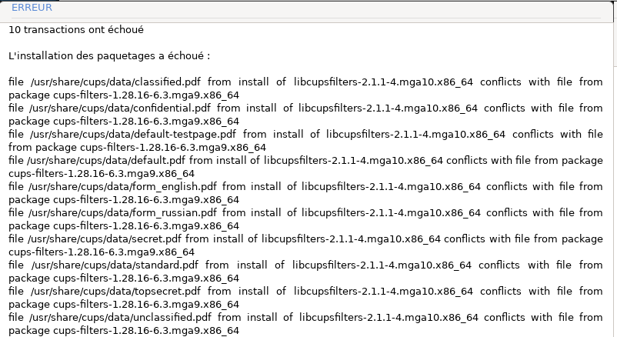Click the ERREUR title label
The width and height of the screenshot is (617, 337).
point(32,7)
